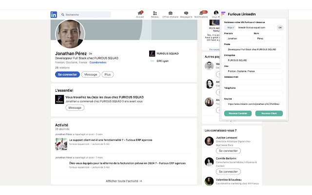Screen dimensions: 312x195
Task: Click second avatar in Autres pages list
Action: pyautogui.click(x=209, y=84)
